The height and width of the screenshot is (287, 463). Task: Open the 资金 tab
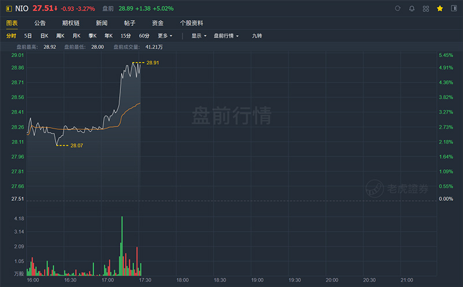[157, 23]
